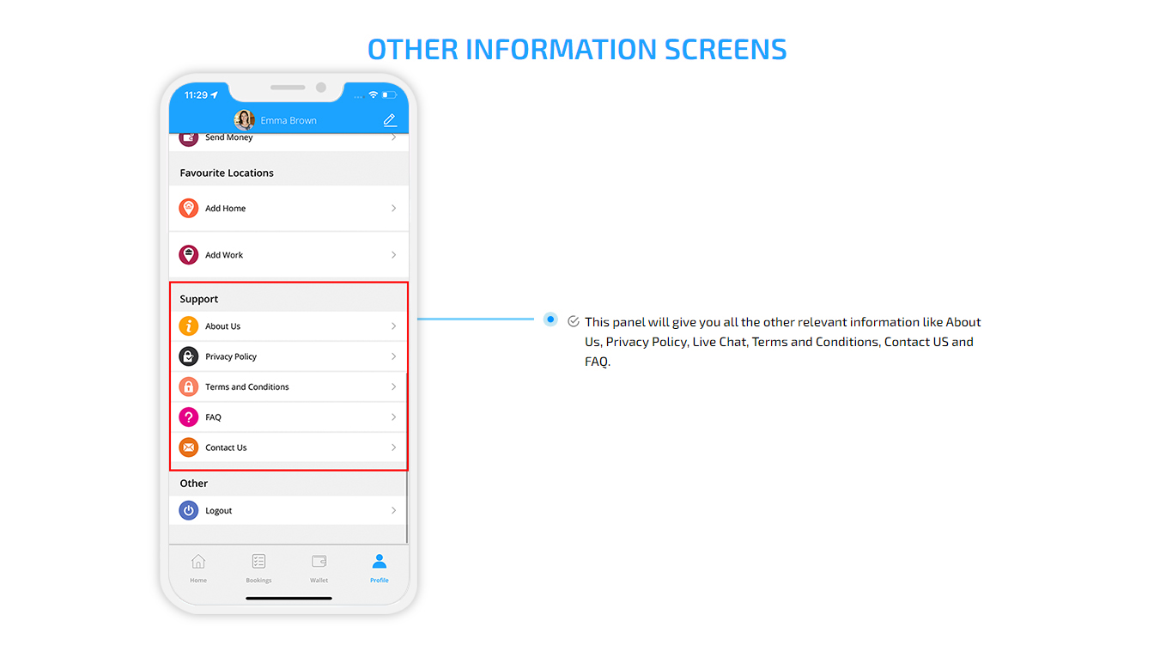
Task: Select the Profile tab
Action: coord(380,568)
